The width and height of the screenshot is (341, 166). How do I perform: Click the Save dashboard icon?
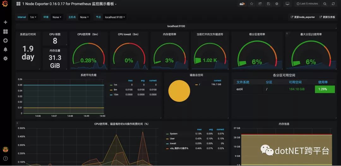pos(268,4)
